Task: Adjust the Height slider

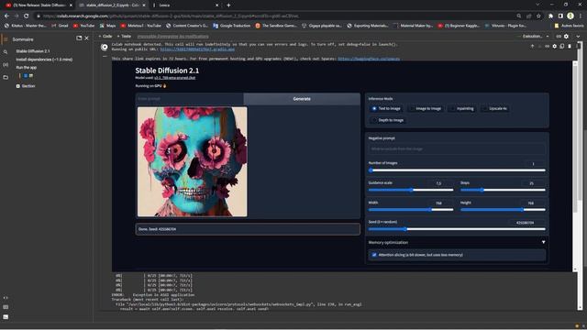Action: [503, 210]
